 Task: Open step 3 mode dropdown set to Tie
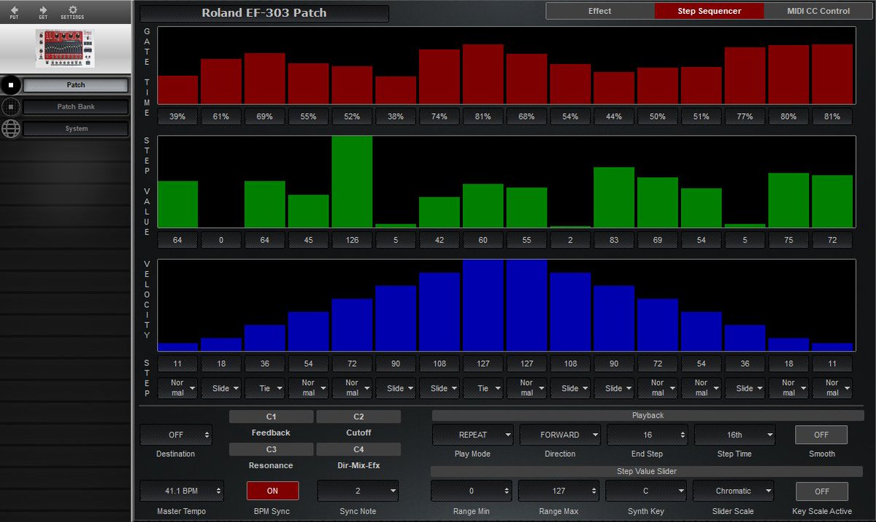(x=265, y=388)
